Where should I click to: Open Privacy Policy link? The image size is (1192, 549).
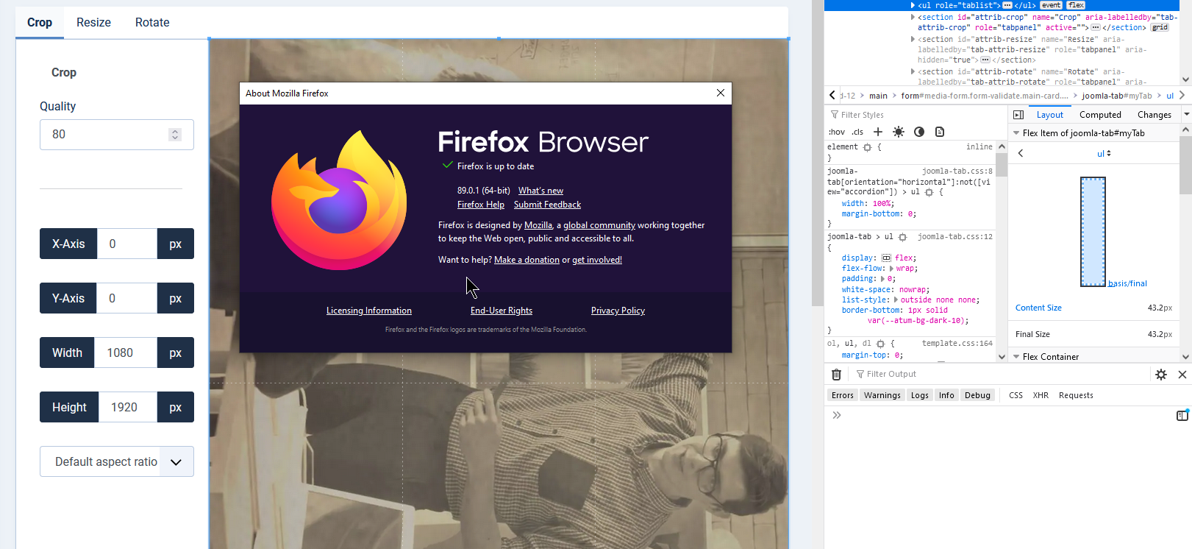[x=618, y=311]
